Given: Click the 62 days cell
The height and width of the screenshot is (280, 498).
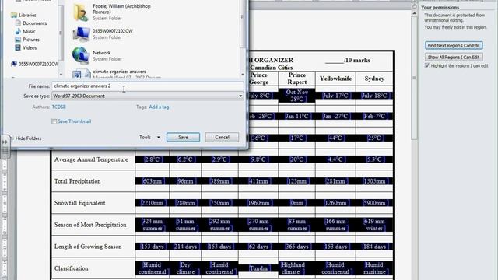Looking at the screenshot, I should 258,247.
